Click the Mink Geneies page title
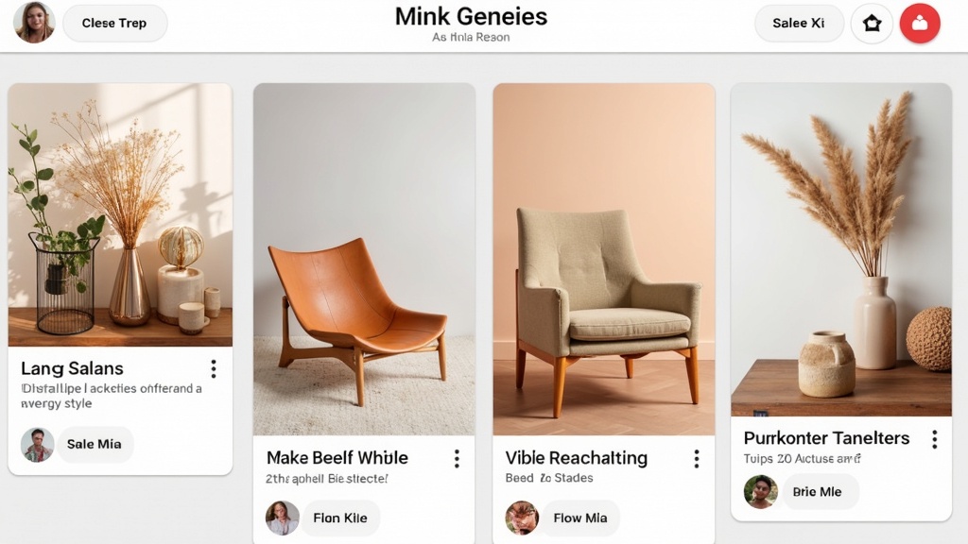Viewport: 968px width, 544px height. (x=470, y=16)
